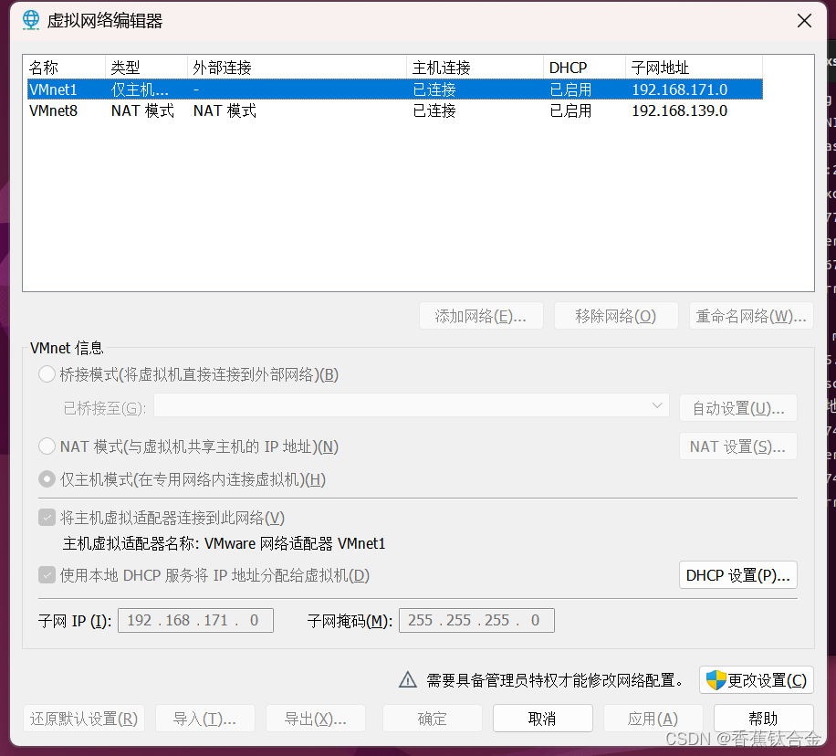Confirm with the 确定 button
The height and width of the screenshot is (756, 836).
coord(433,719)
